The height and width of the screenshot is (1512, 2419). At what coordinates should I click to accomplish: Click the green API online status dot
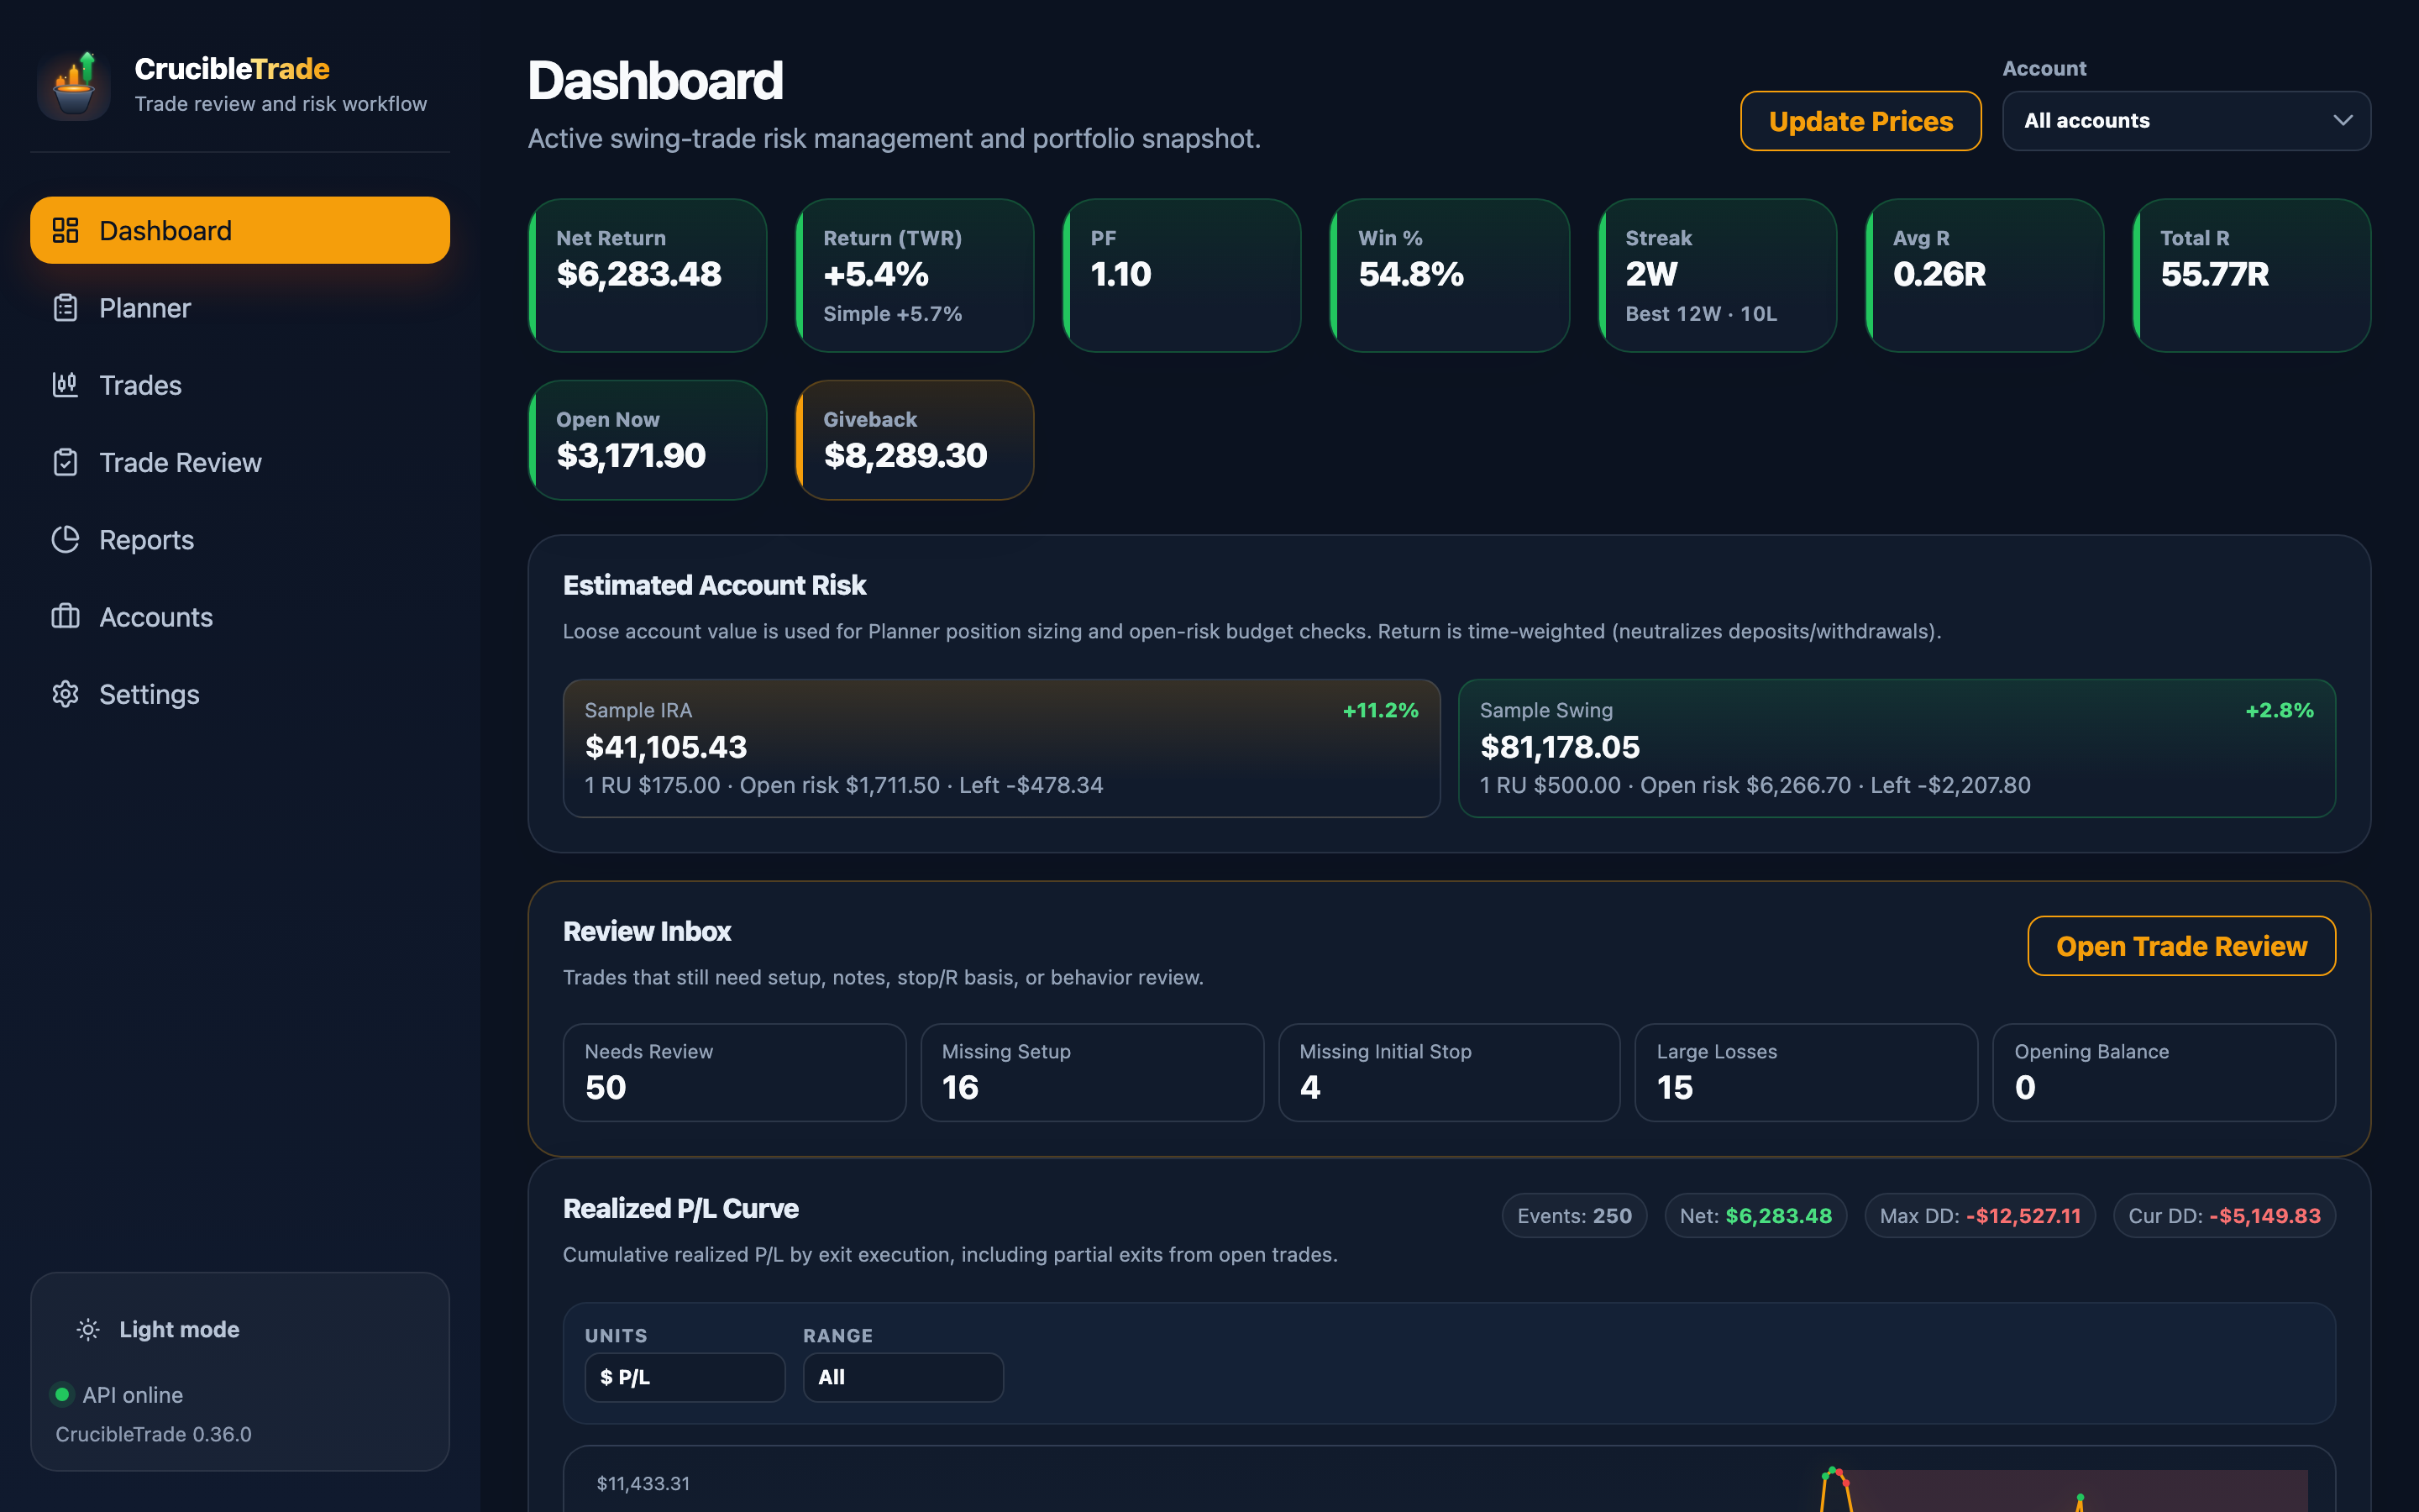tap(62, 1394)
